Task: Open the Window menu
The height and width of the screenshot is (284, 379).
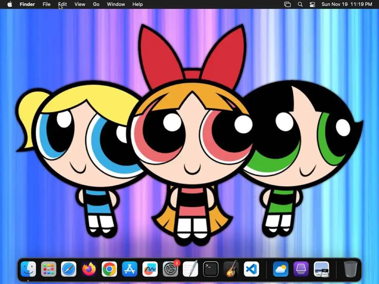Action: [x=116, y=4]
